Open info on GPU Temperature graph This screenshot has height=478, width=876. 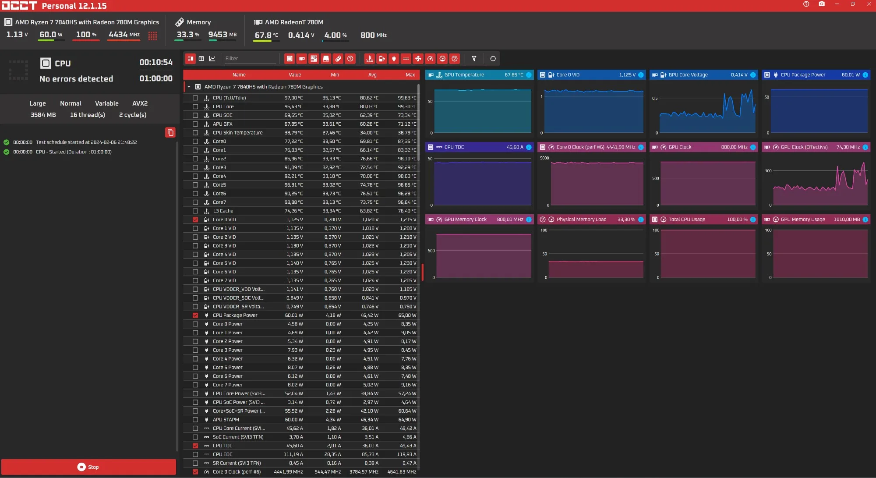point(529,75)
